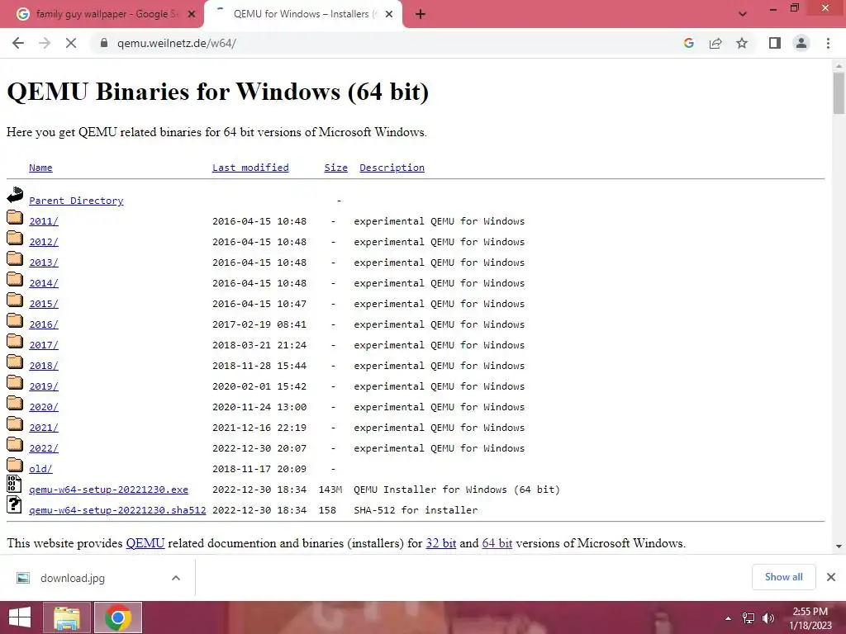Screen dimensions: 846x634
Task: Open the volume speaker tray icon
Action: tap(768, 618)
